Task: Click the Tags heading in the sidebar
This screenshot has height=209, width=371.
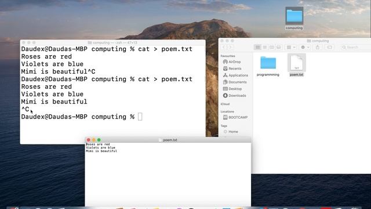Action: coord(224,126)
